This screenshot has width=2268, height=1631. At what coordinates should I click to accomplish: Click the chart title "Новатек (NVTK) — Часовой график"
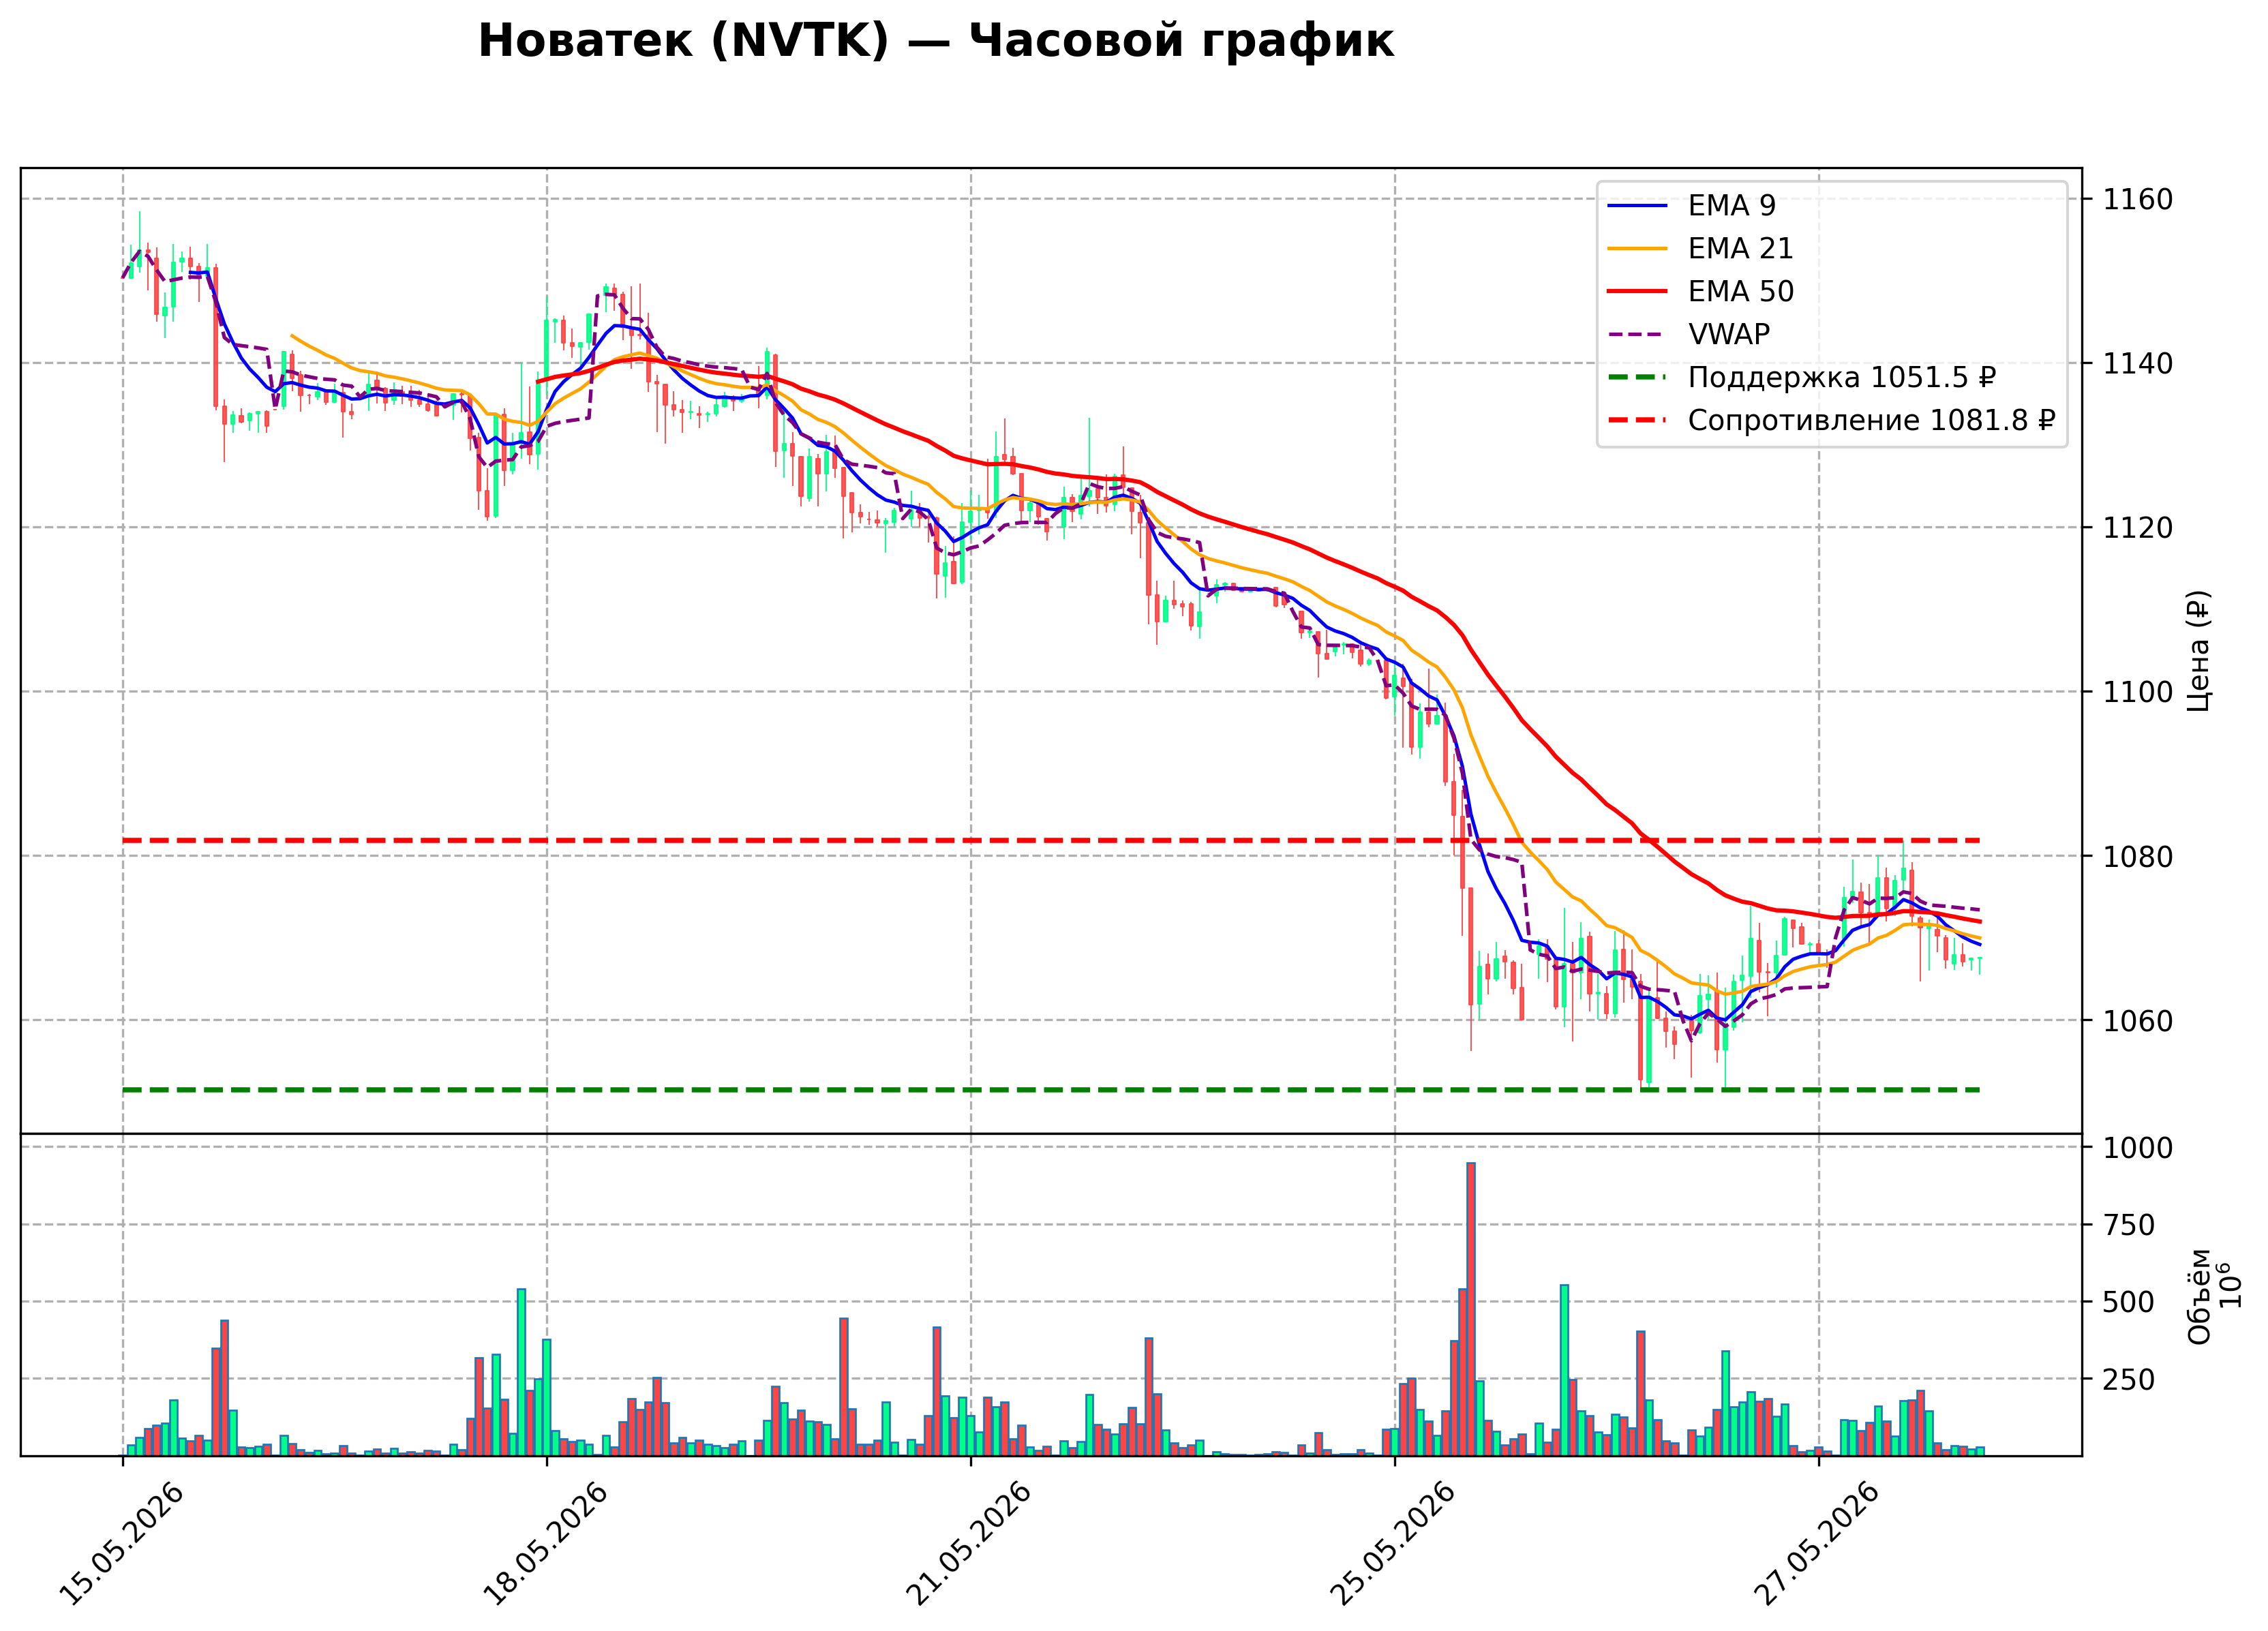935,41
